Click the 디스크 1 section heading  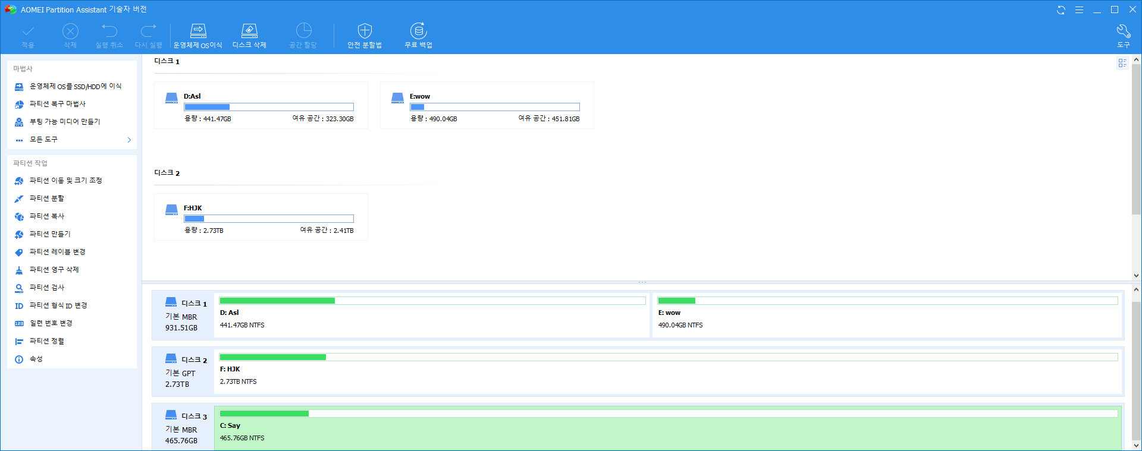tap(167, 61)
